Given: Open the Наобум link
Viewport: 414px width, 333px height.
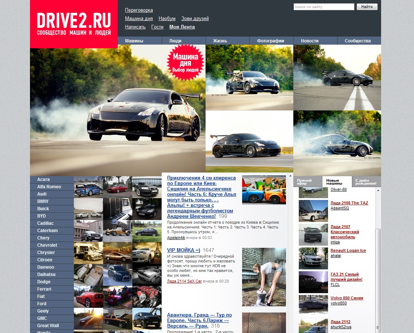Looking at the screenshot, I should (x=167, y=19).
